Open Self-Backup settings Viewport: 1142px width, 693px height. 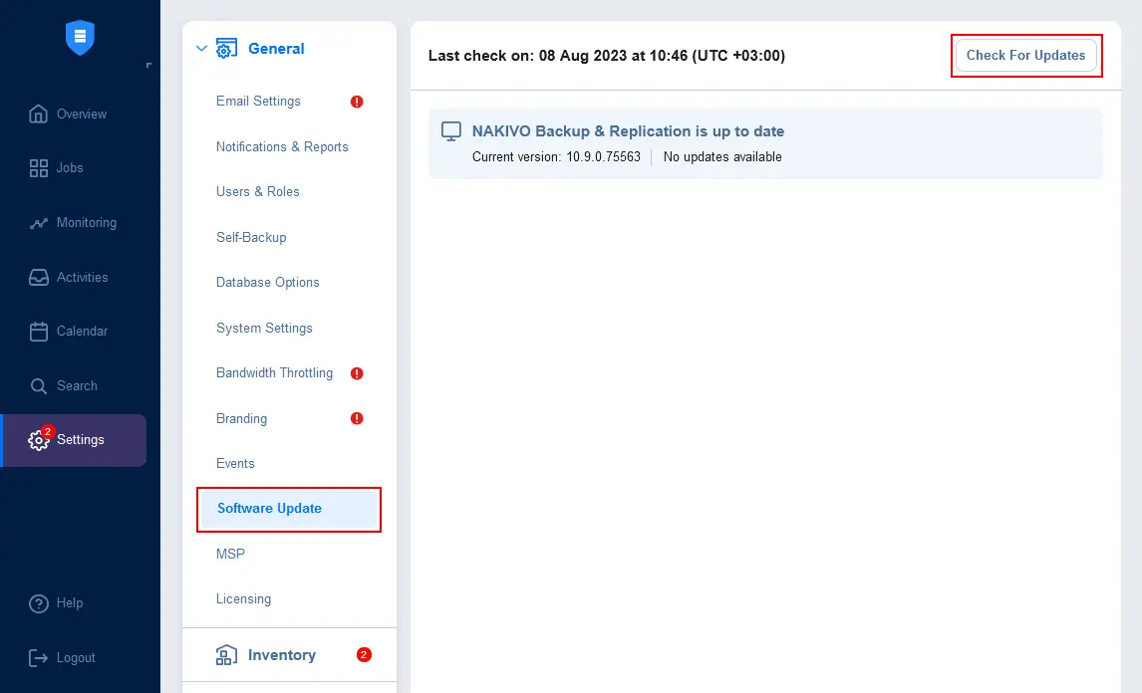point(251,237)
